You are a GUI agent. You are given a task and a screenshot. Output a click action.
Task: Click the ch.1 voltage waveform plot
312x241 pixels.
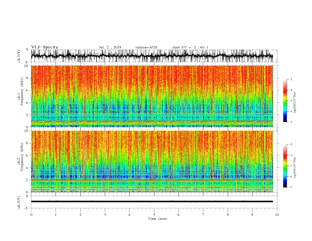tap(152, 56)
